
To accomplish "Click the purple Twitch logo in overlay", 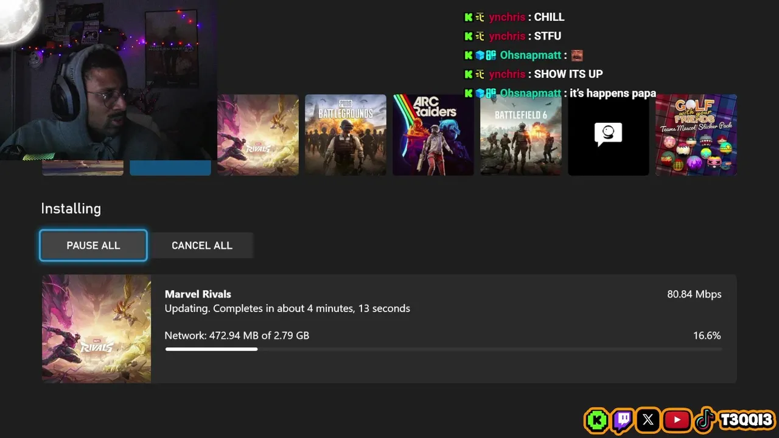I will (623, 420).
